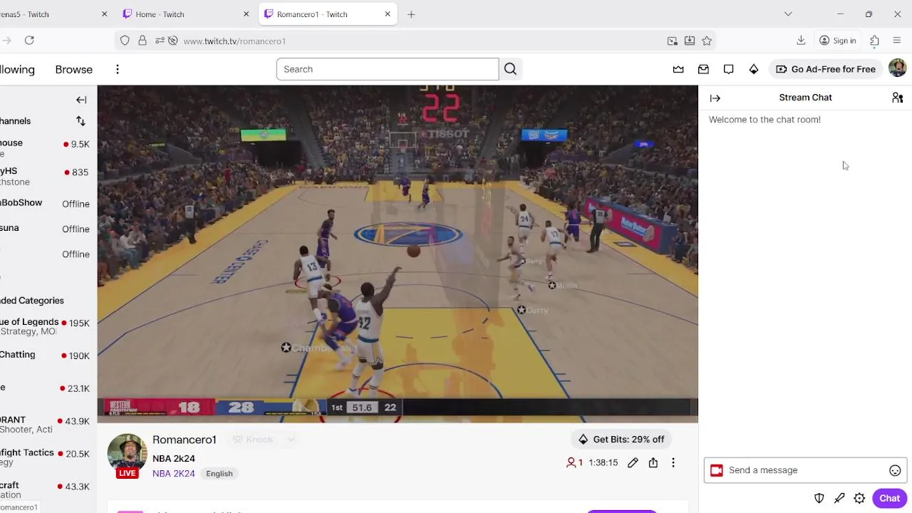Click the Get Bits diamond icon in header

tap(753, 69)
